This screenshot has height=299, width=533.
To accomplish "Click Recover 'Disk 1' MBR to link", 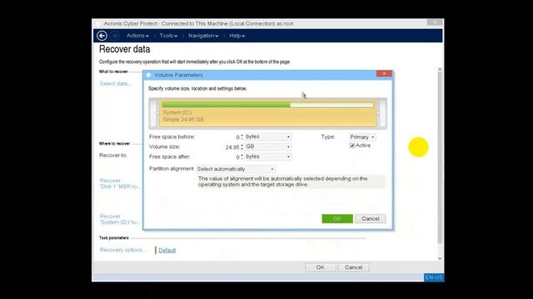I will (120, 184).
